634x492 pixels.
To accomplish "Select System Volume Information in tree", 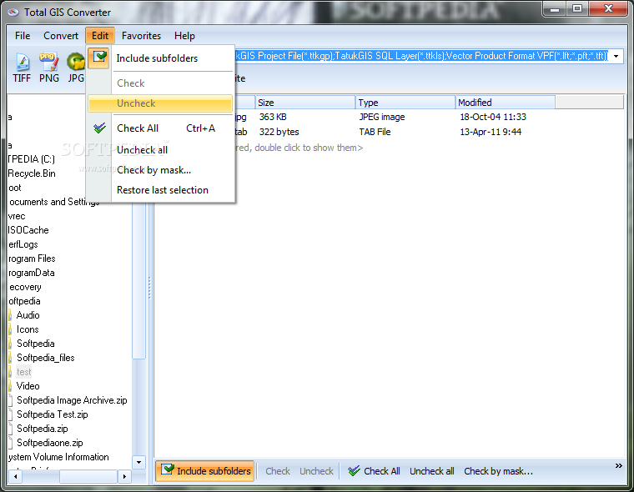I will 58,457.
